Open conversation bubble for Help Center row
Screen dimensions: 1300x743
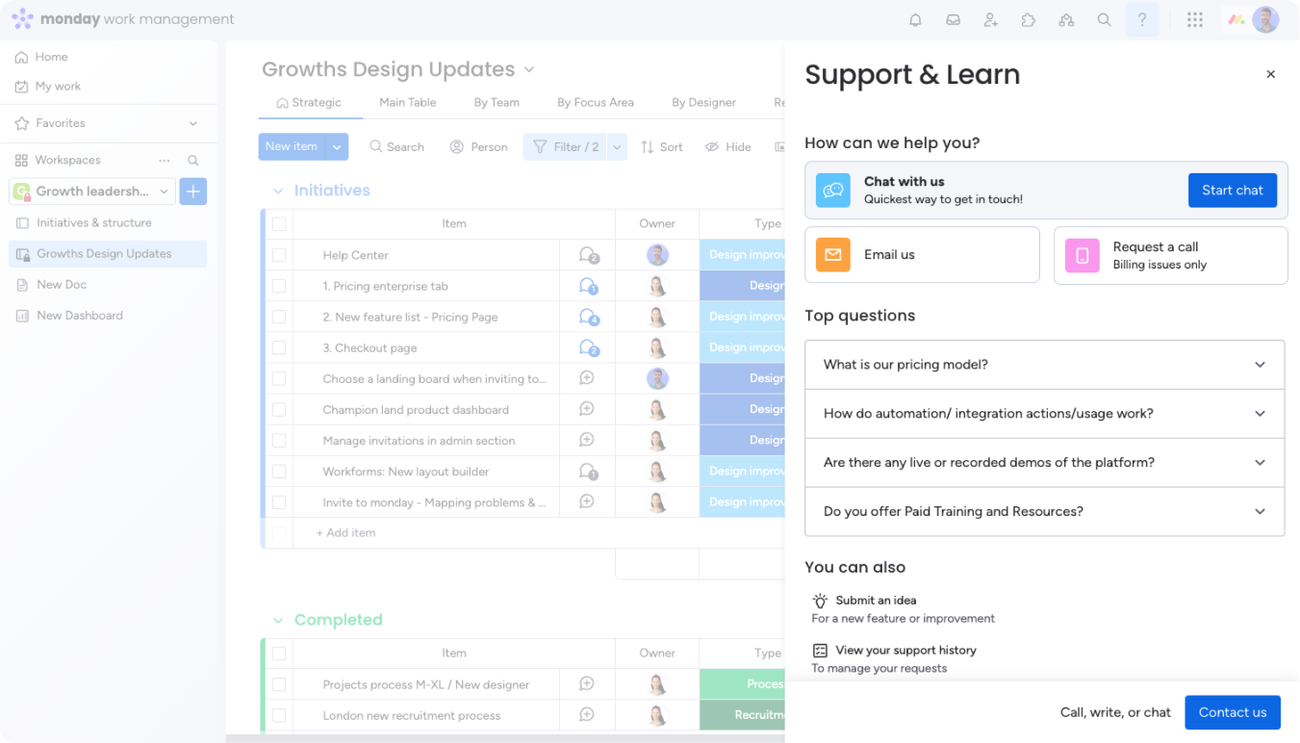click(x=588, y=255)
